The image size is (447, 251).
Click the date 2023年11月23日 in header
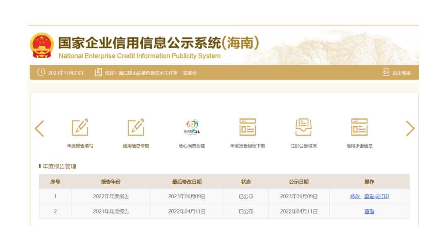[65, 73]
